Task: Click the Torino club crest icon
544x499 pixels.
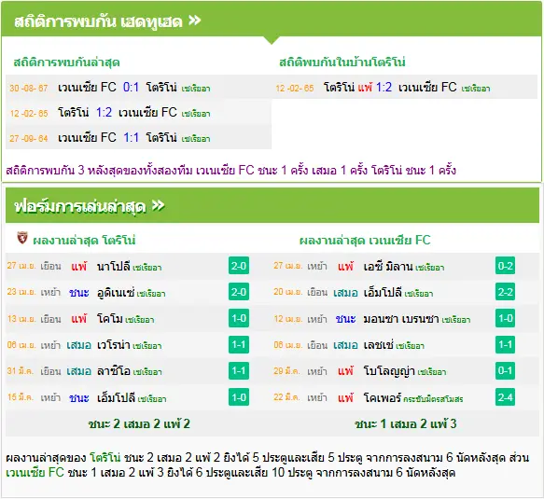Action: click(x=22, y=238)
